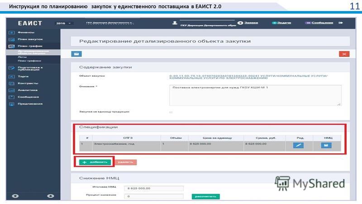Open the 2016 year dropdown
Screen dimensions: 362x204
click(63, 23)
